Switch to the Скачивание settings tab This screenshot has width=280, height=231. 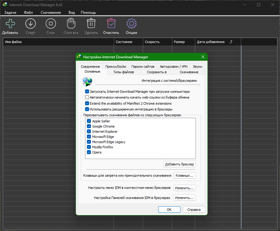point(189,72)
